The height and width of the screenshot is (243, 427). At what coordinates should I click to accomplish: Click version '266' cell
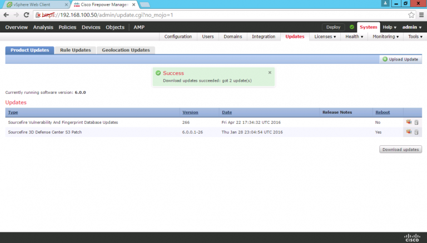[186, 122]
